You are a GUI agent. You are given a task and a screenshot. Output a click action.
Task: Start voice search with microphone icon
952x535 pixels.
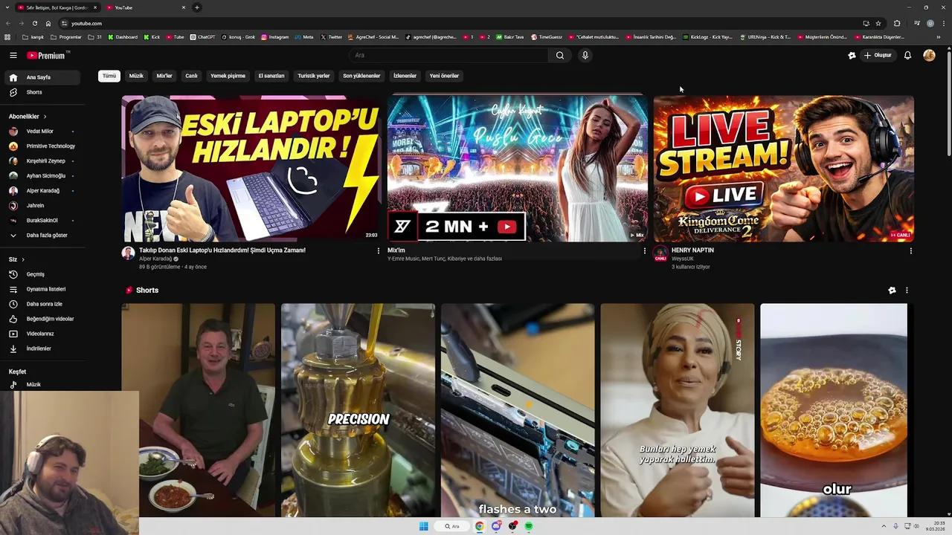tap(585, 55)
